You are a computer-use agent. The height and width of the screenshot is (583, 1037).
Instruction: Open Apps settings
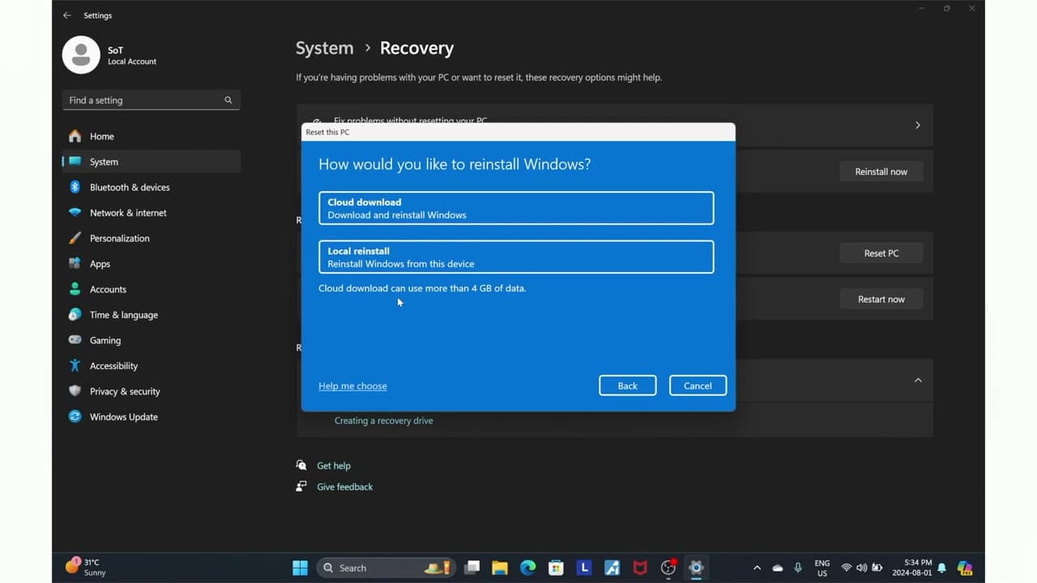[151, 264]
